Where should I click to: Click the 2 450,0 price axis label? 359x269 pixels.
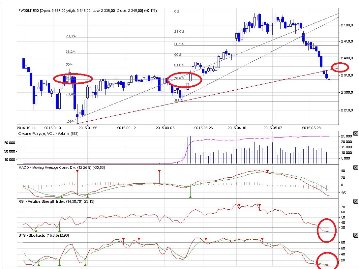347,42
